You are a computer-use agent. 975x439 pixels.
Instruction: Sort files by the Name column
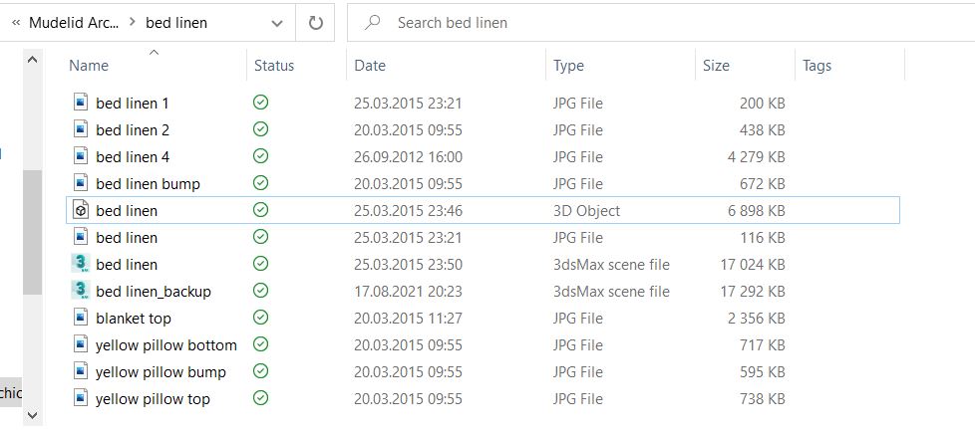tap(89, 65)
